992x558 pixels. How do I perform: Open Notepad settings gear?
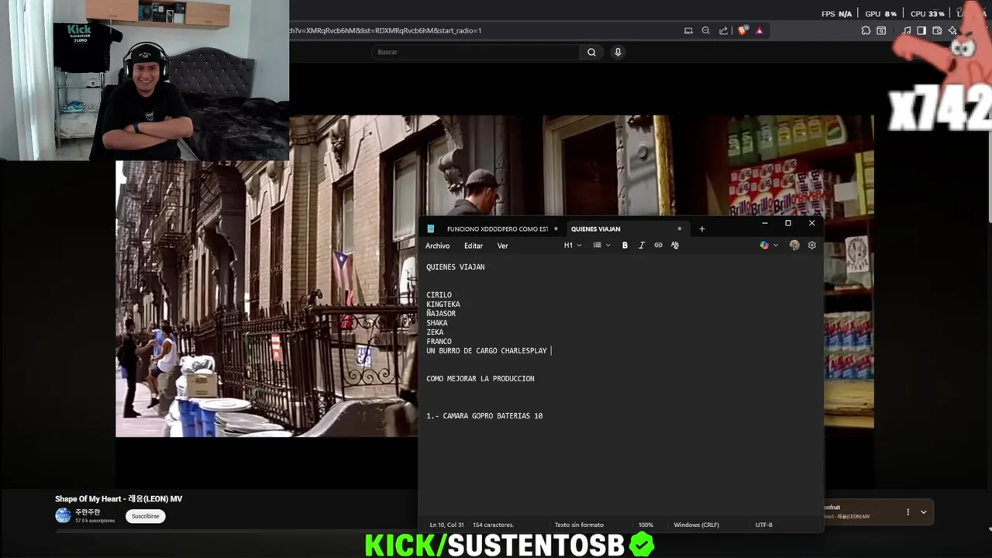tap(811, 246)
